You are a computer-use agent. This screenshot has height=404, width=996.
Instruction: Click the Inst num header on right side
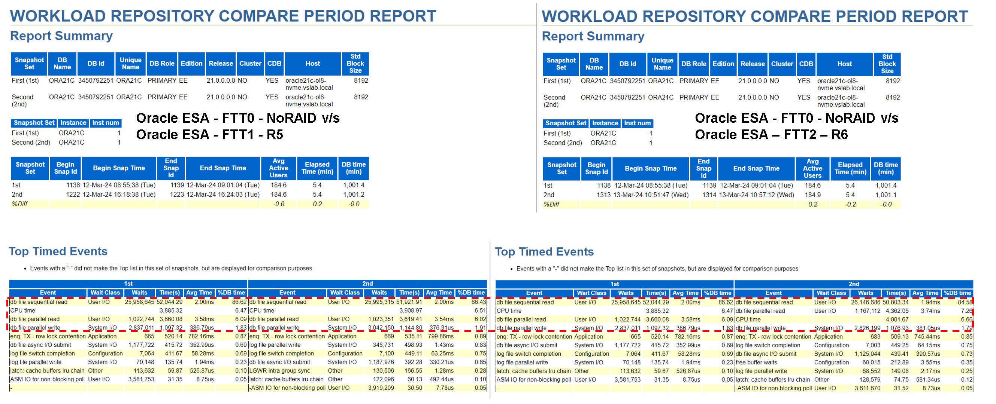click(x=637, y=123)
